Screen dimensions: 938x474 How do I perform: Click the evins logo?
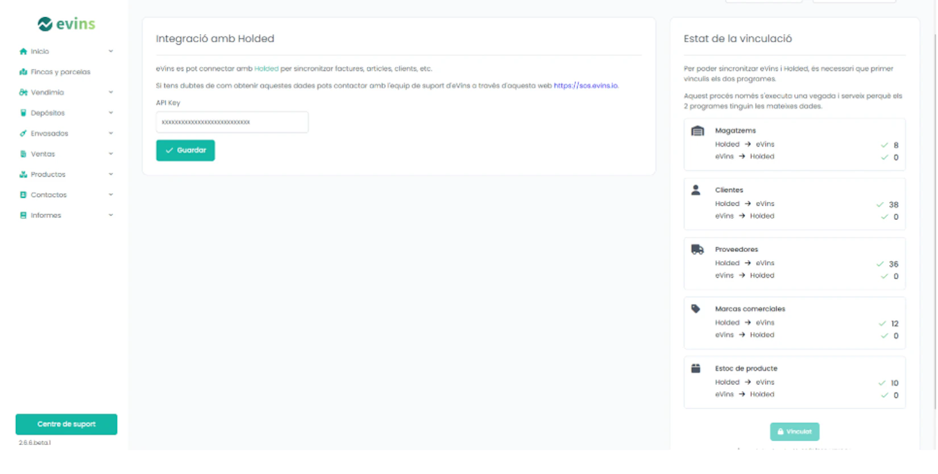tap(66, 24)
